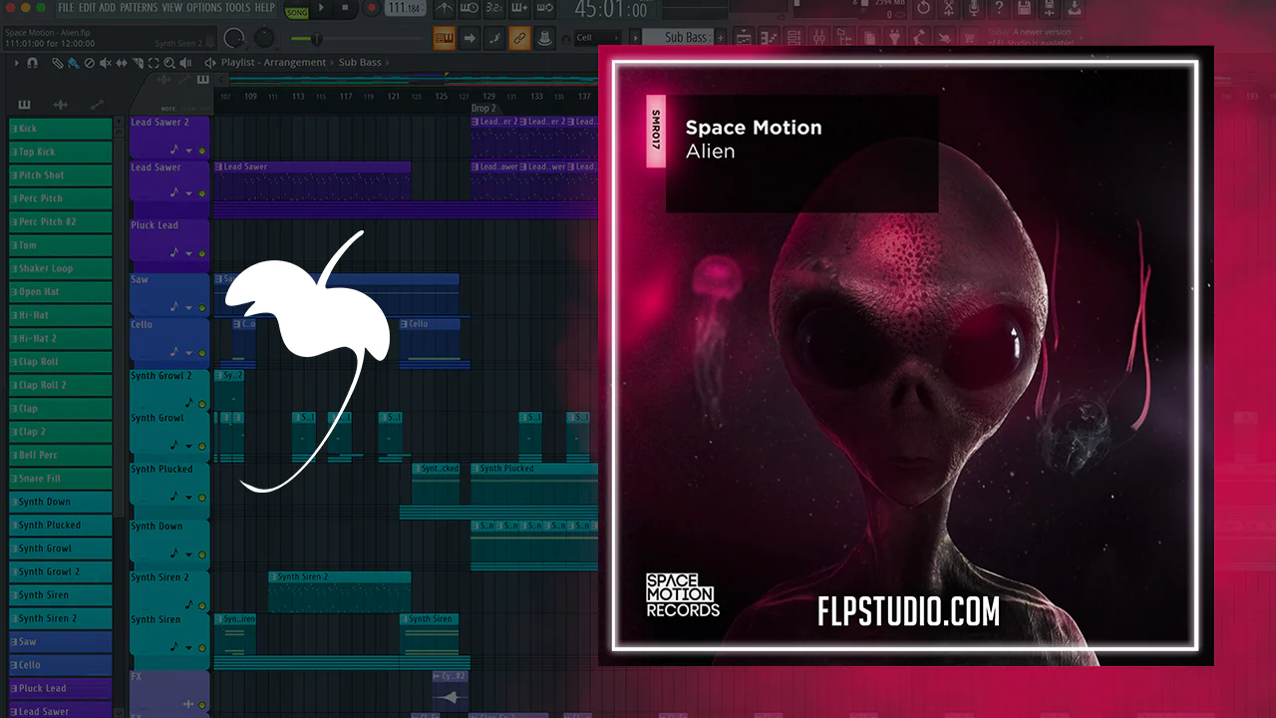Image resolution: width=1276 pixels, height=718 pixels.
Task: Toggle the typing keyboard to piano icon
Action: [445, 38]
